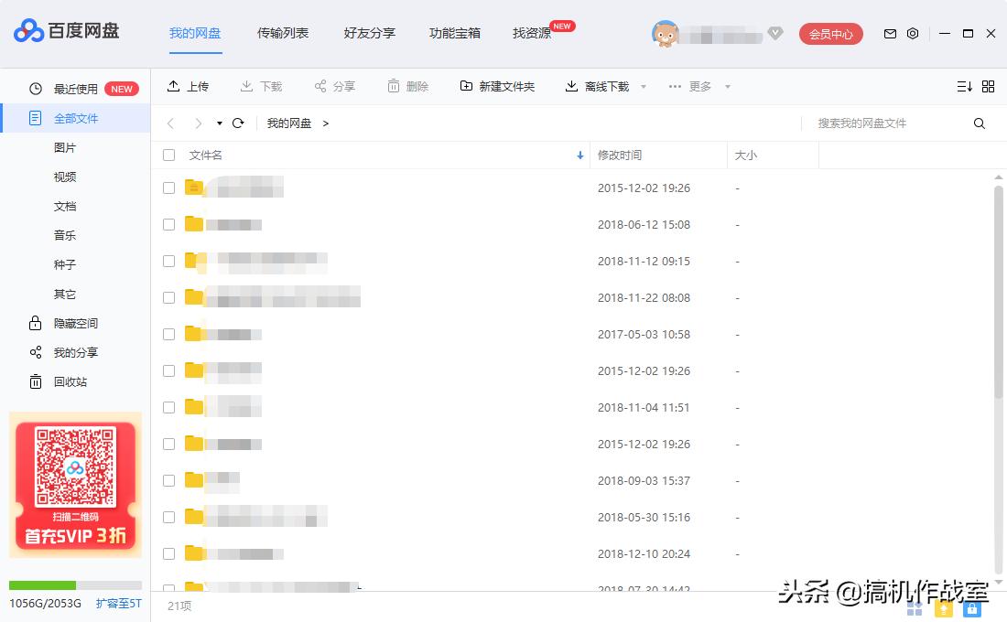1007x622 pixels.
Task: Create folder via 新建文件夹 icon
Action: click(466, 86)
